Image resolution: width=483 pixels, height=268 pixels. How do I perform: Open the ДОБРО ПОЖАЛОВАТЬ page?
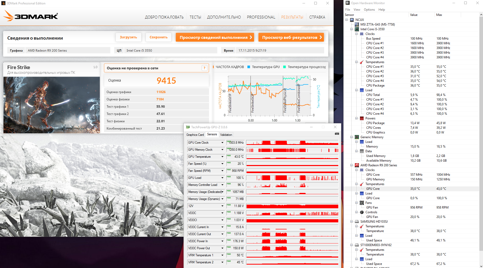[x=164, y=17]
